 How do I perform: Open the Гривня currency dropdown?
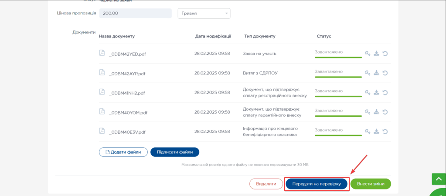(x=204, y=14)
